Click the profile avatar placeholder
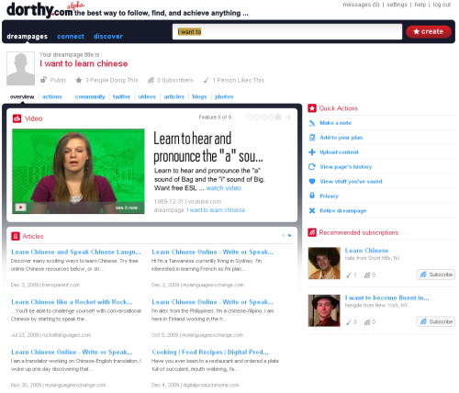 pos(20,69)
